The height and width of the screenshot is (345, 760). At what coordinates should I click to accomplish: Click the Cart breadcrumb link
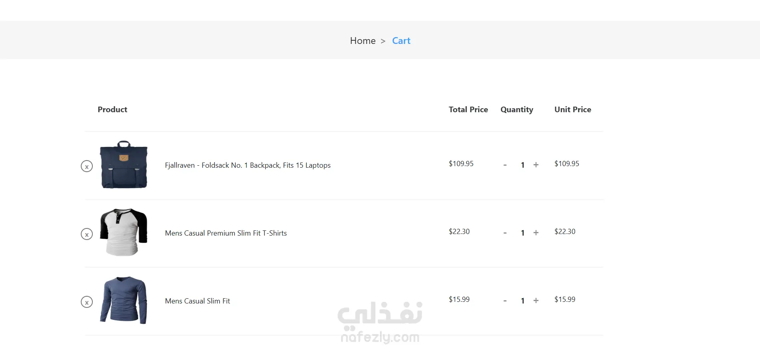tap(401, 41)
